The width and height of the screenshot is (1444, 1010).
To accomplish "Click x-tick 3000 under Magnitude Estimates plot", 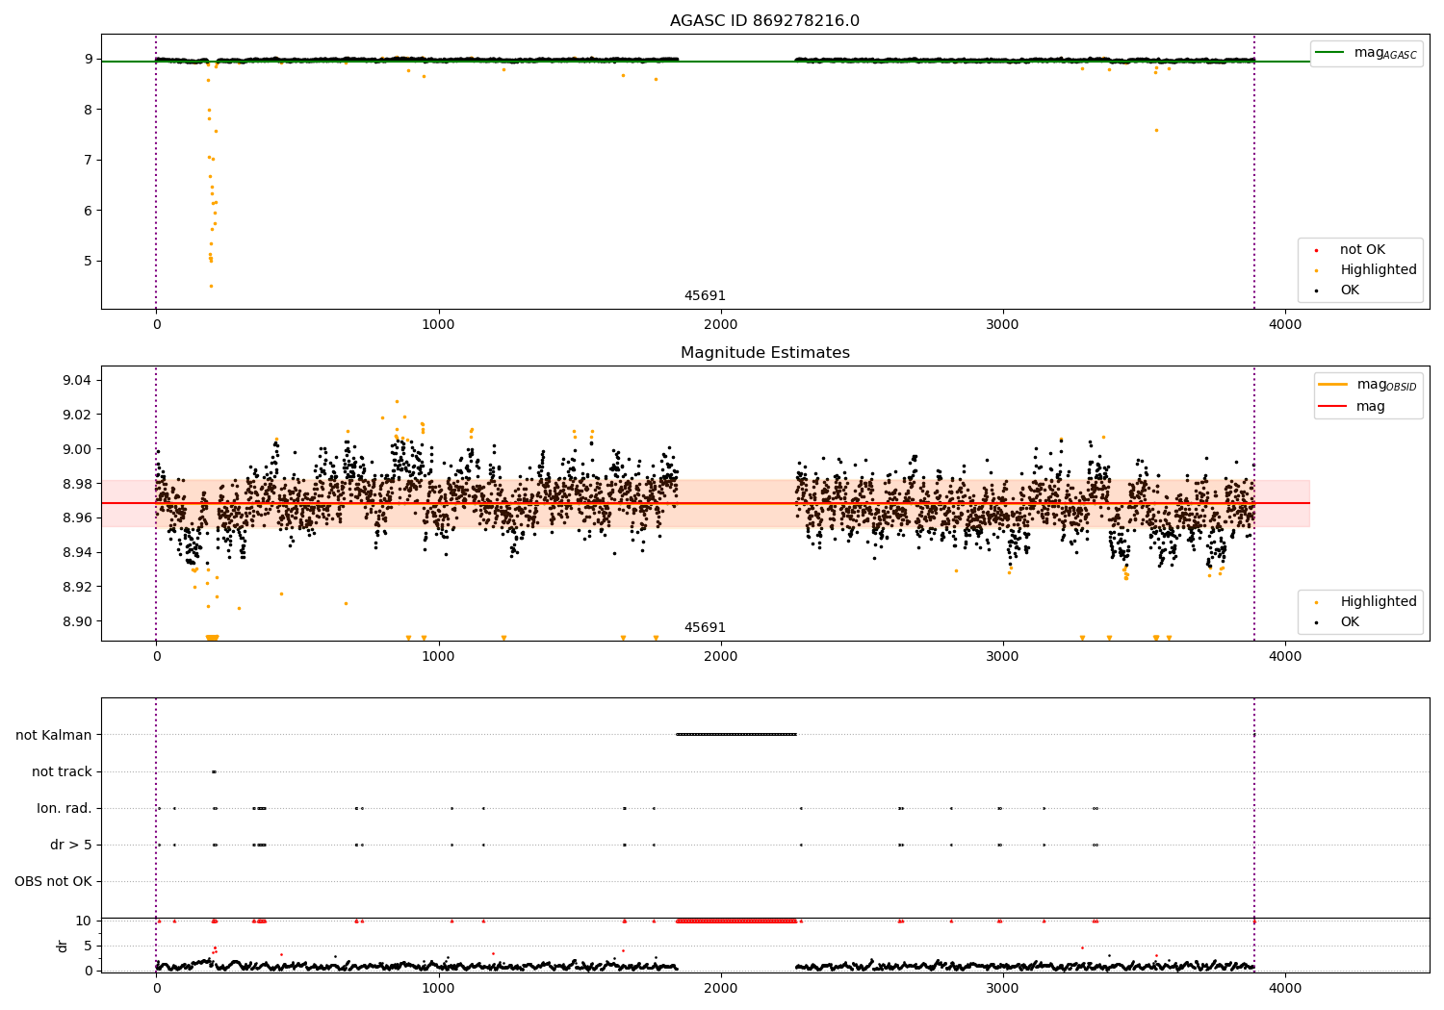I will (x=1003, y=657).
